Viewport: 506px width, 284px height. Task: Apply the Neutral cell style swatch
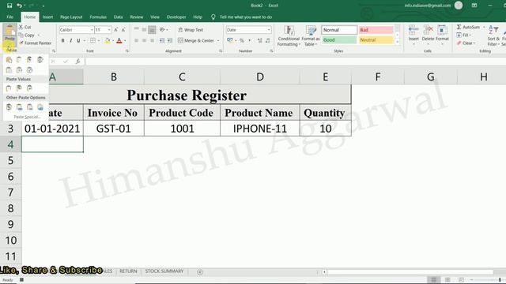click(376, 40)
